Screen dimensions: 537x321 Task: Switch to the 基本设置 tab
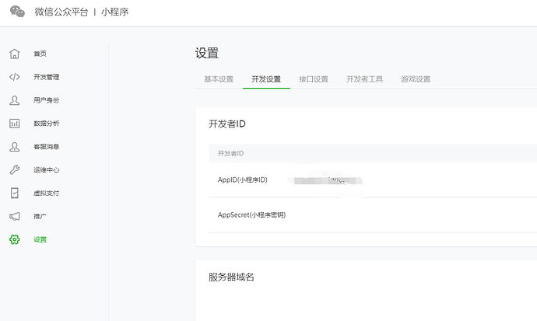click(219, 79)
